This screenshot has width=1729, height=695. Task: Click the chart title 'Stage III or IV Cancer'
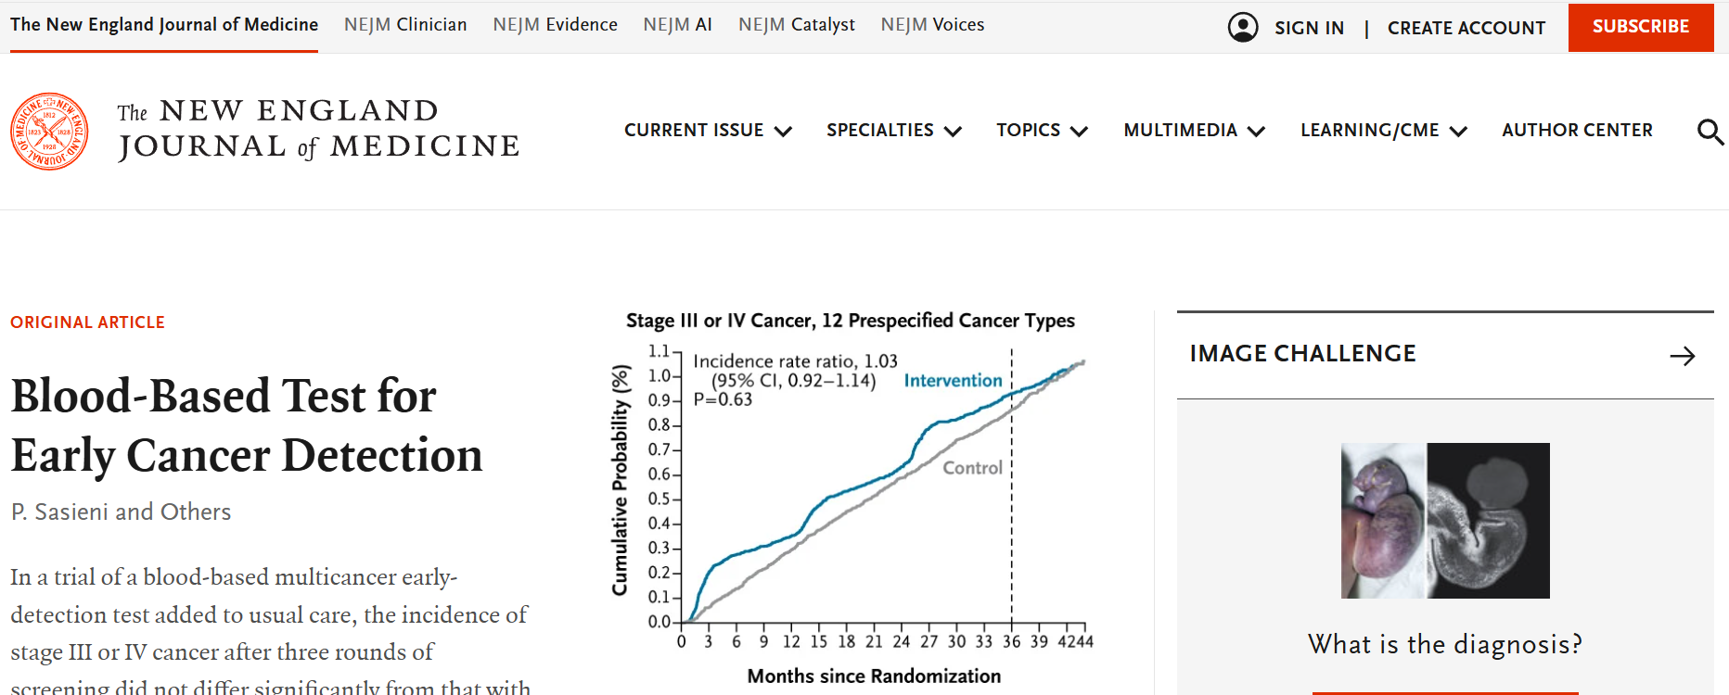coord(851,321)
